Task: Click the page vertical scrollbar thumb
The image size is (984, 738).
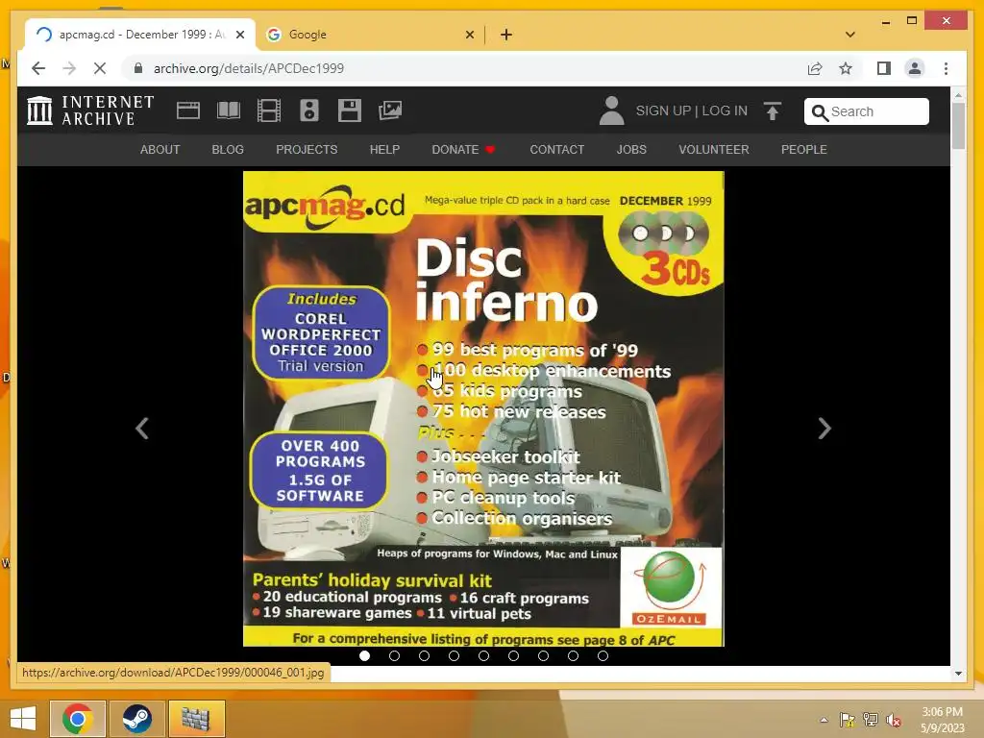Action: point(958,126)
